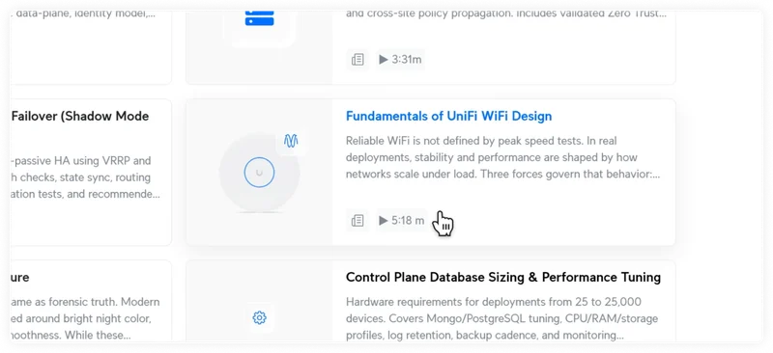Click the '-passive HA using VRRP and' text

(x=81, y=160)
